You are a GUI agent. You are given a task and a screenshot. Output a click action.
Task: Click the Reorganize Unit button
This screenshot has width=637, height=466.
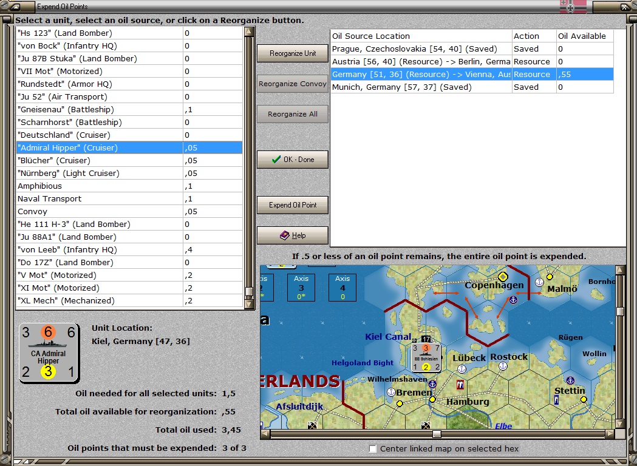coord(293,53)
